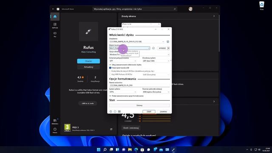The height and width of the screenshot is (153, 272).
Task: Open boot selection Win11 dropdown
Action: [129, 48]
